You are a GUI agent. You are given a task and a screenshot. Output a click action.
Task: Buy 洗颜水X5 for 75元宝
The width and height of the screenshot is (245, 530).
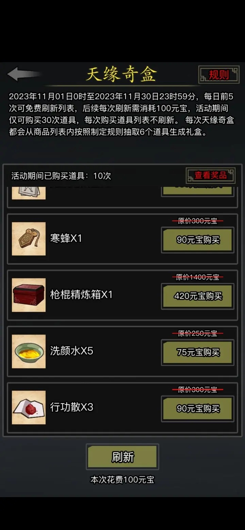point(198,352)
